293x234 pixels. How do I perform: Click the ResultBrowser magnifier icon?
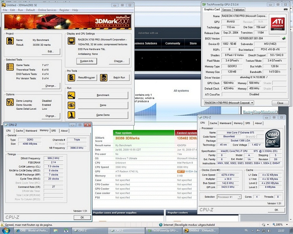point(72,78)
